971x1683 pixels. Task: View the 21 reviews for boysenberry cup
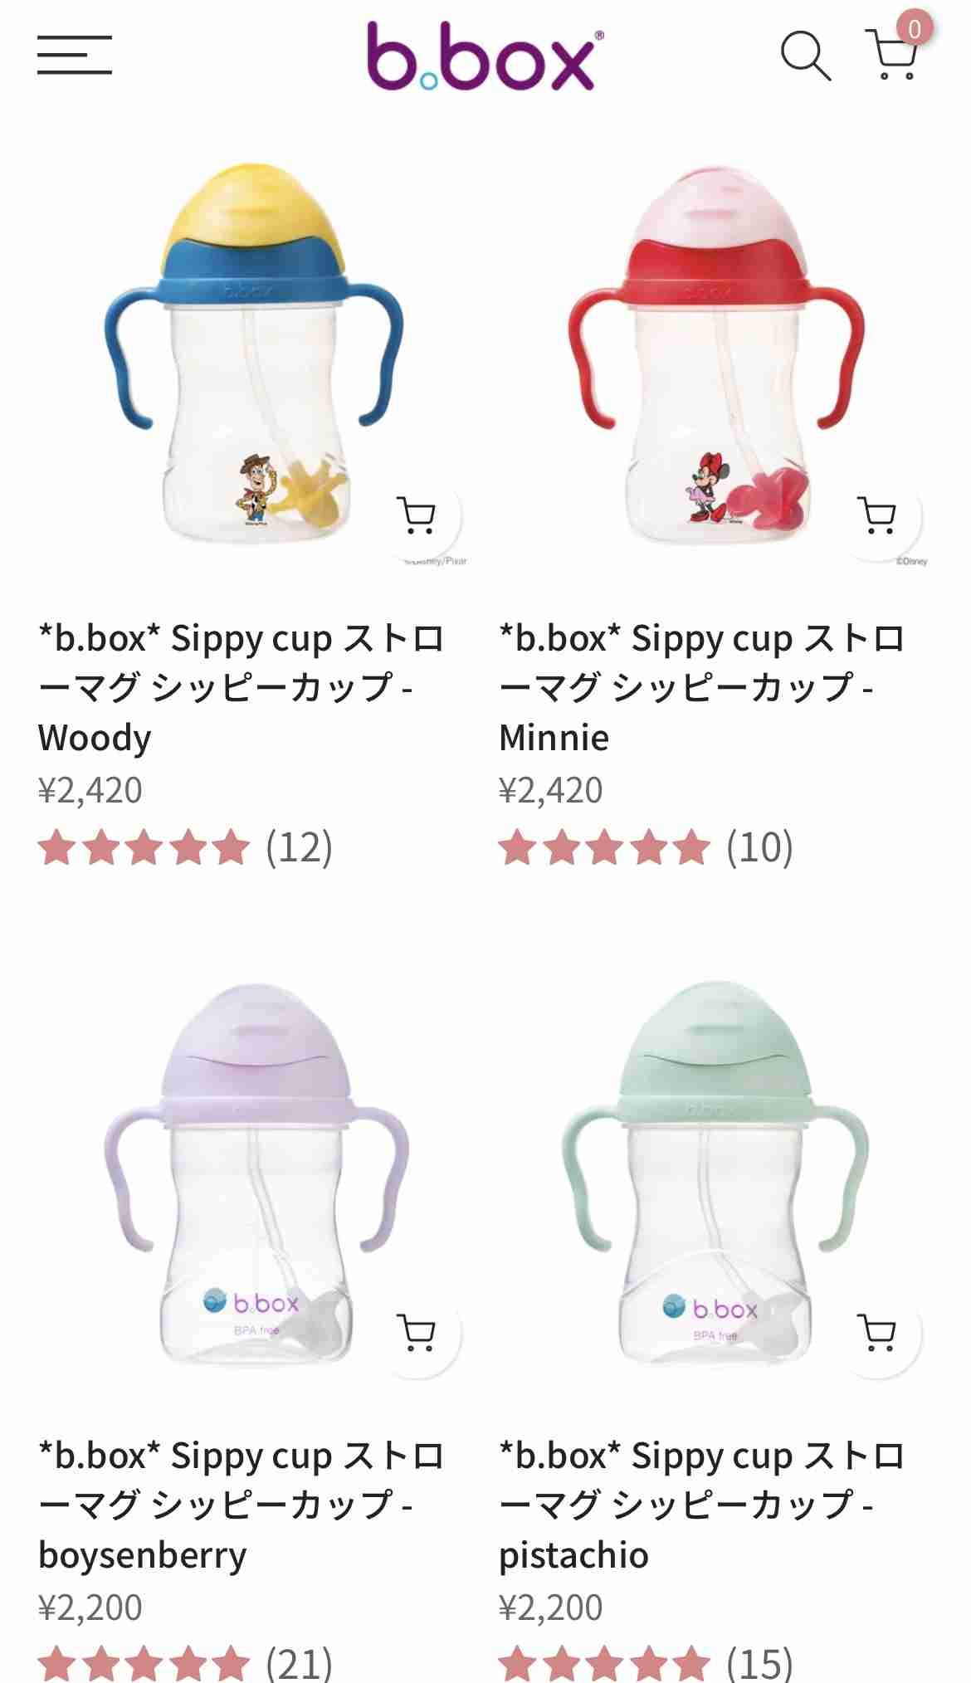point(186,1663)
